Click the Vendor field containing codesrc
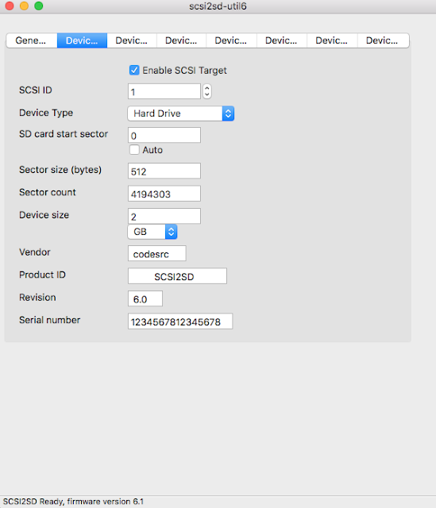The height and width of the screenshot is (508, 436). point(157,253)
